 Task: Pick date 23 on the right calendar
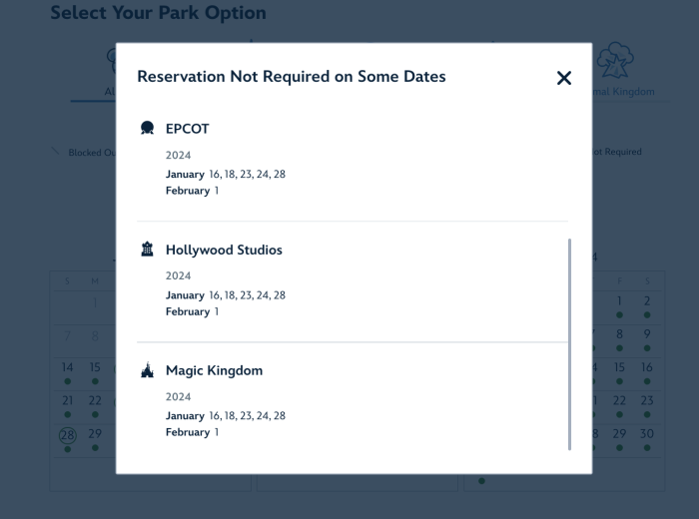click(x=647, y=401)
